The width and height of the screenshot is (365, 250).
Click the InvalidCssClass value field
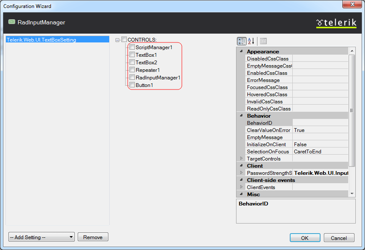point(320,102)
